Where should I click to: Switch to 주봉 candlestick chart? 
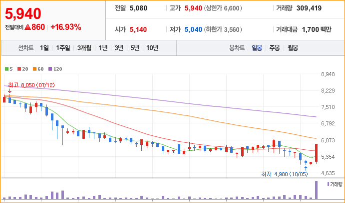275,48
